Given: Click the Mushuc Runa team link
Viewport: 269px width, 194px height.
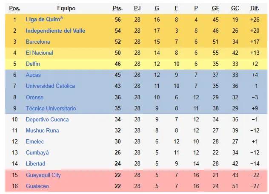Looking at the screenshot, I should coord(43,130).
